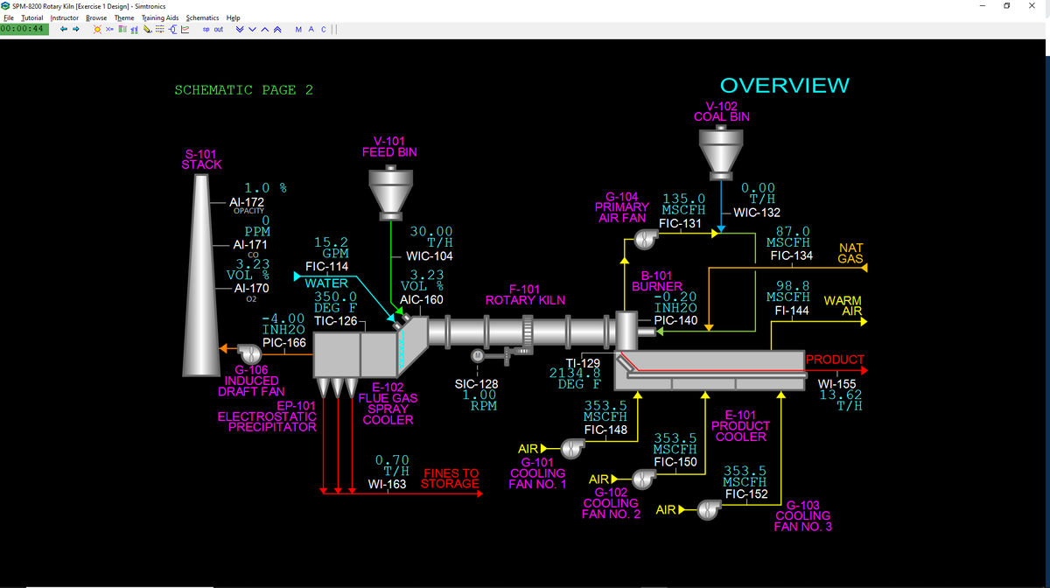Click the G-106 induced draft fan symbol

click(x=249, y=354)
